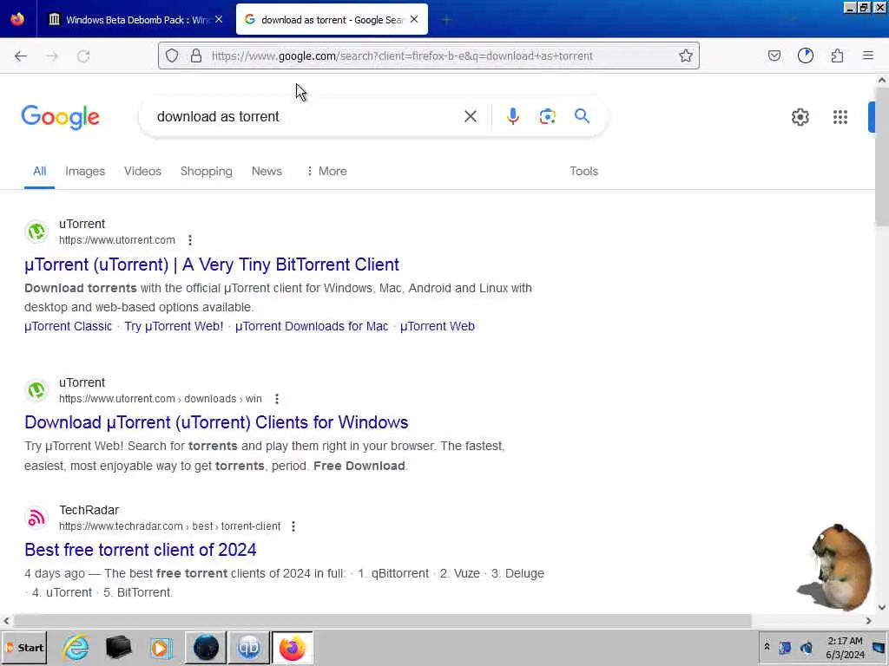
Task: Go back using the back arrow
Action: click(x=21, y=56)
